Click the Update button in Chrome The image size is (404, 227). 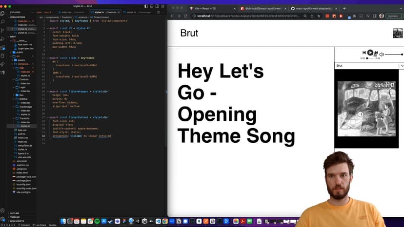pos(393,16)
